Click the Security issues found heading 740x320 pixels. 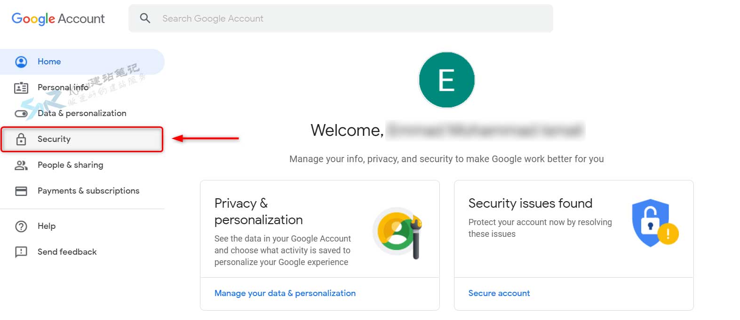(x=530, y=203)
